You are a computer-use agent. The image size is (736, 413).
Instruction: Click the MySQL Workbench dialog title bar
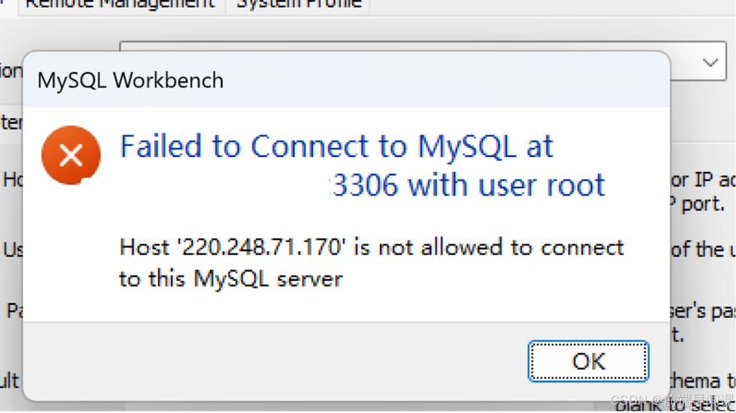point(330,80)
